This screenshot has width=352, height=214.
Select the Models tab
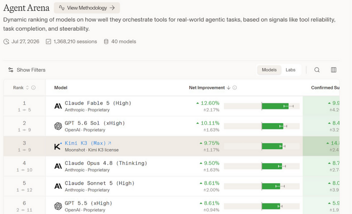pyautogui.click(x=269, y=70)
